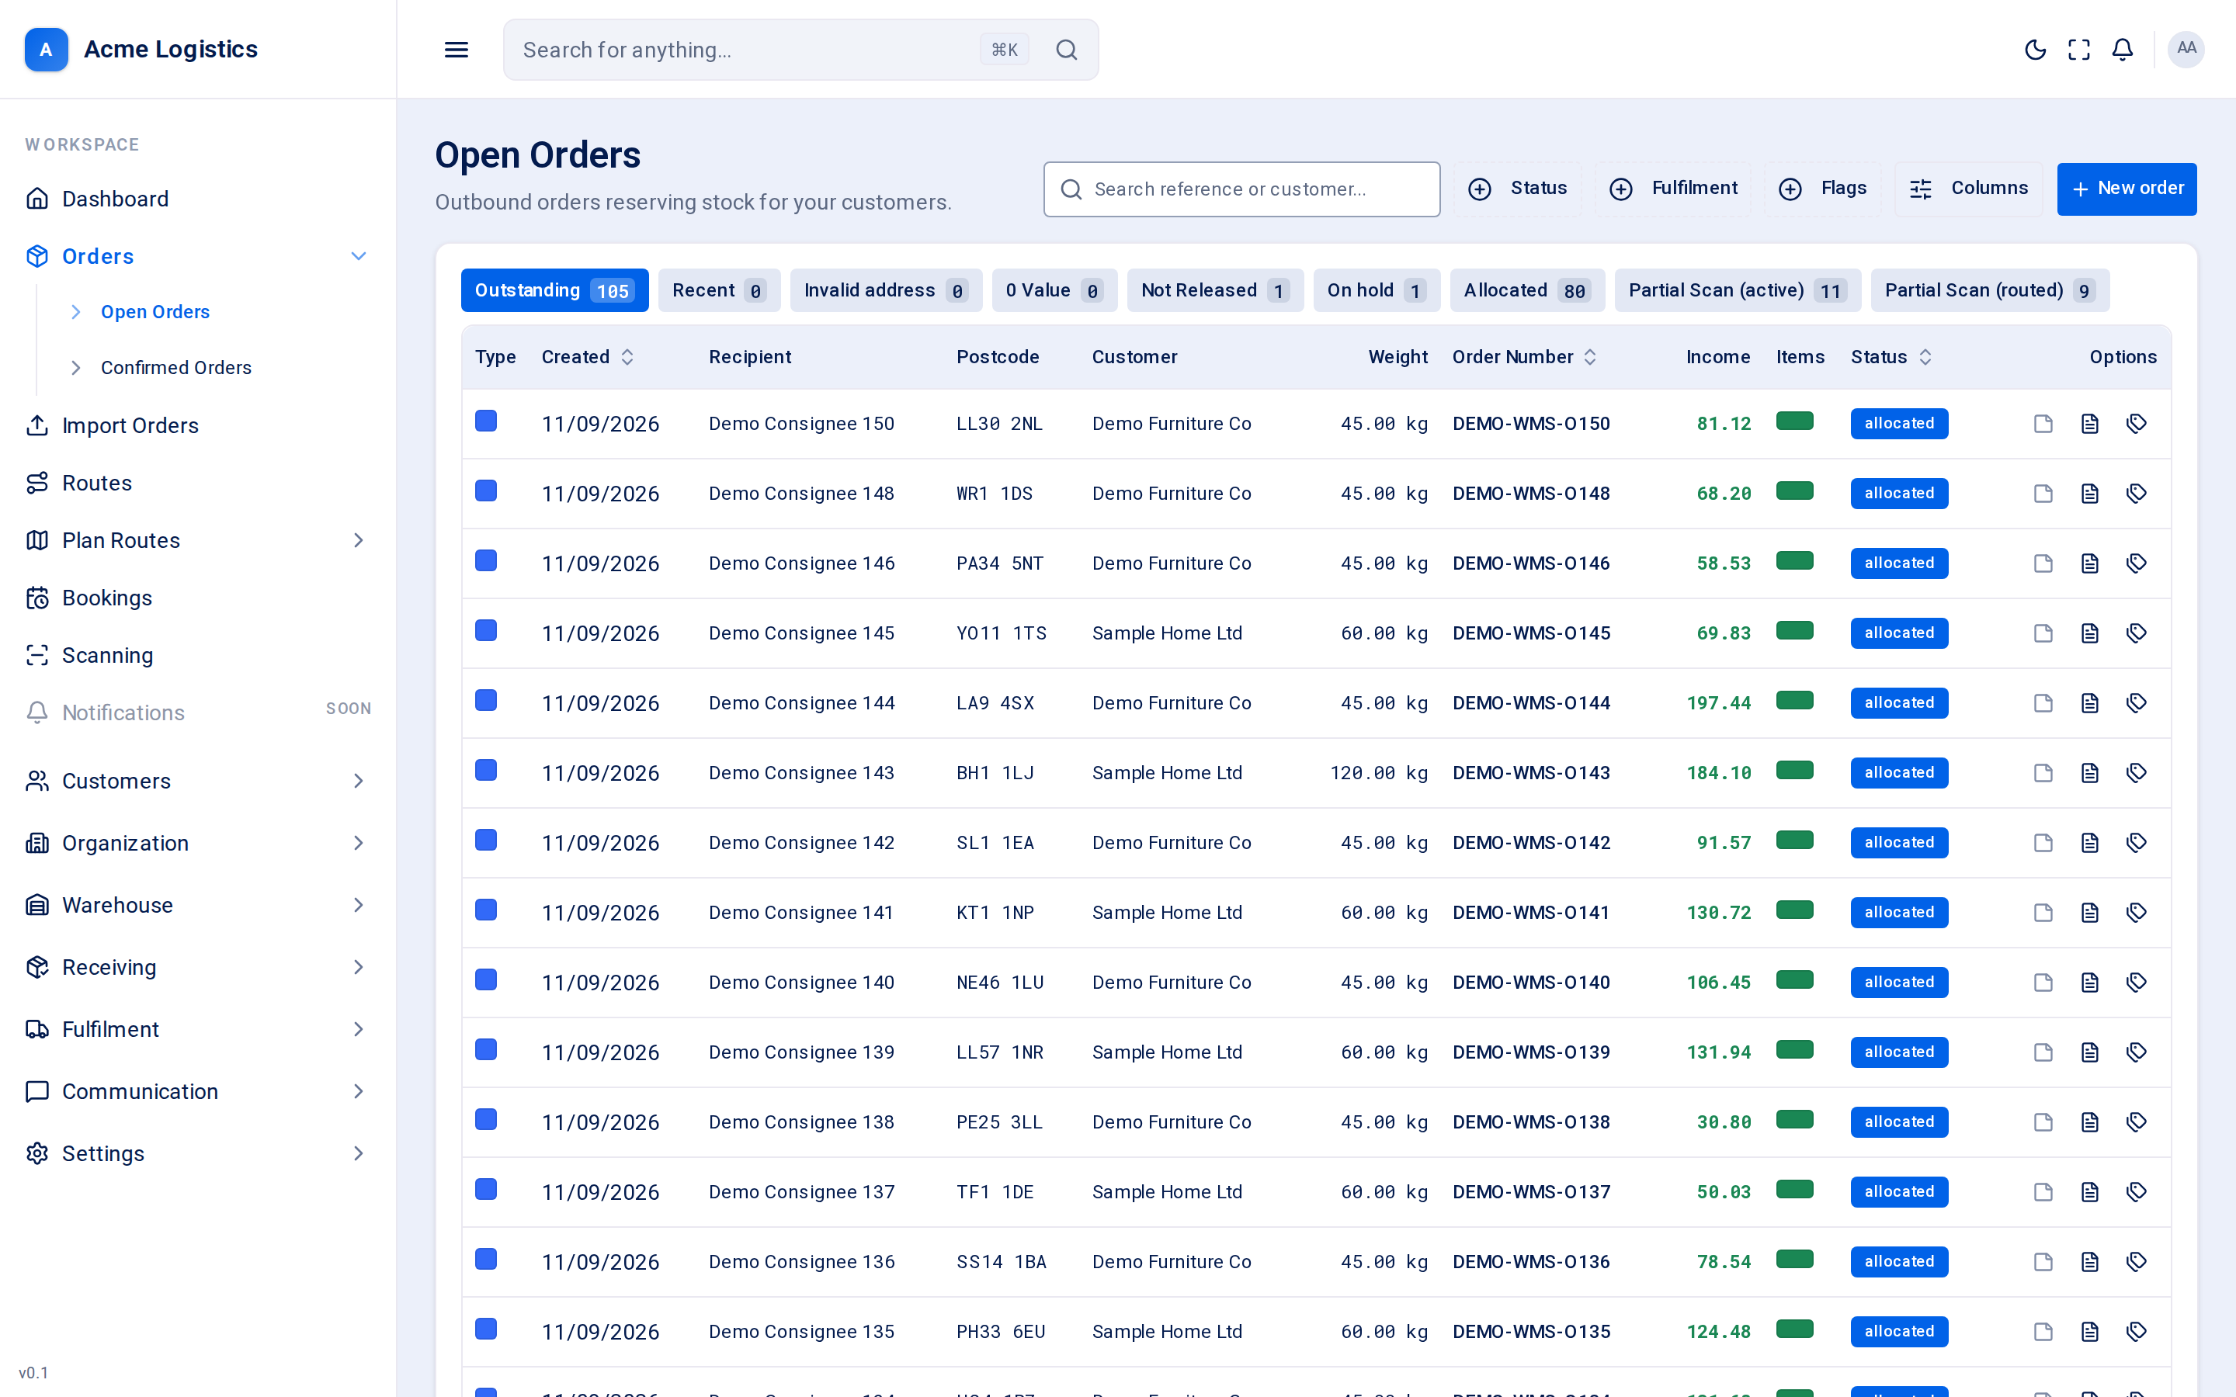Click the blank page icon for DEMO-WMS-0137
Image resolution: width=2236 pixels, height=1397 pixels.
click(x=2043, y=1192)
